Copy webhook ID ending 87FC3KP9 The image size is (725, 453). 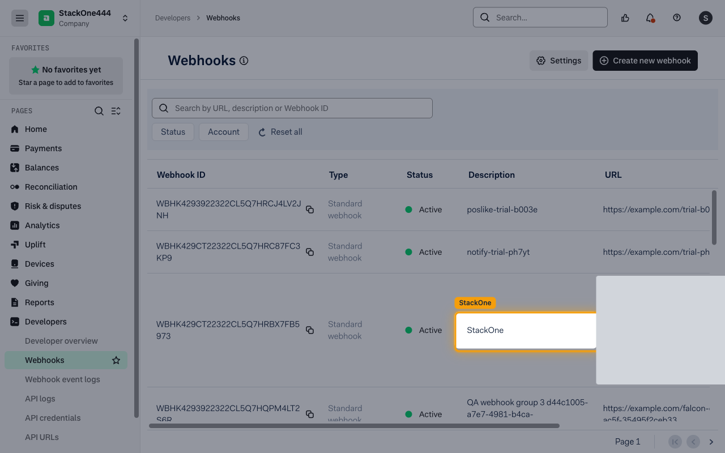coord(310,252)
